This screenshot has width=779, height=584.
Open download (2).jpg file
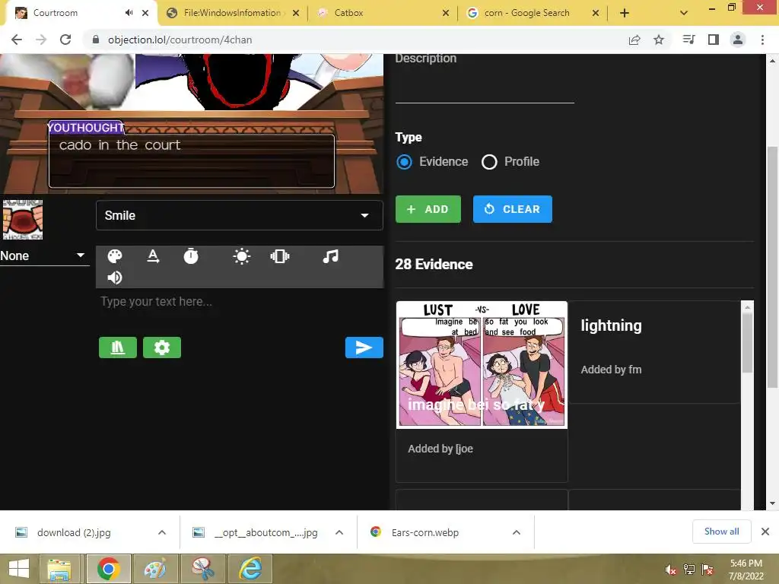pos(74,532)
